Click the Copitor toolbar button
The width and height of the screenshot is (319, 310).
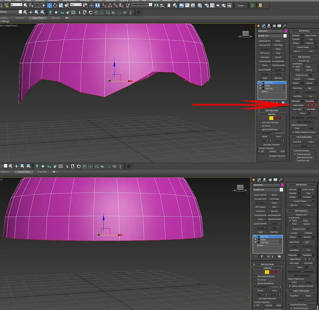click(241, 5)
